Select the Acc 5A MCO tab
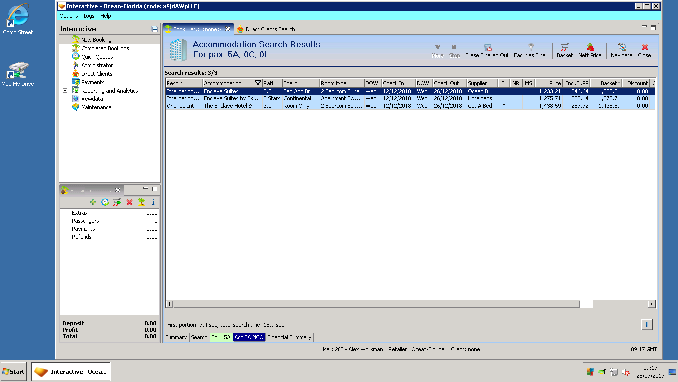Viewport: 678px width, 382px height. pyautogui.click(x=249, y=337)
